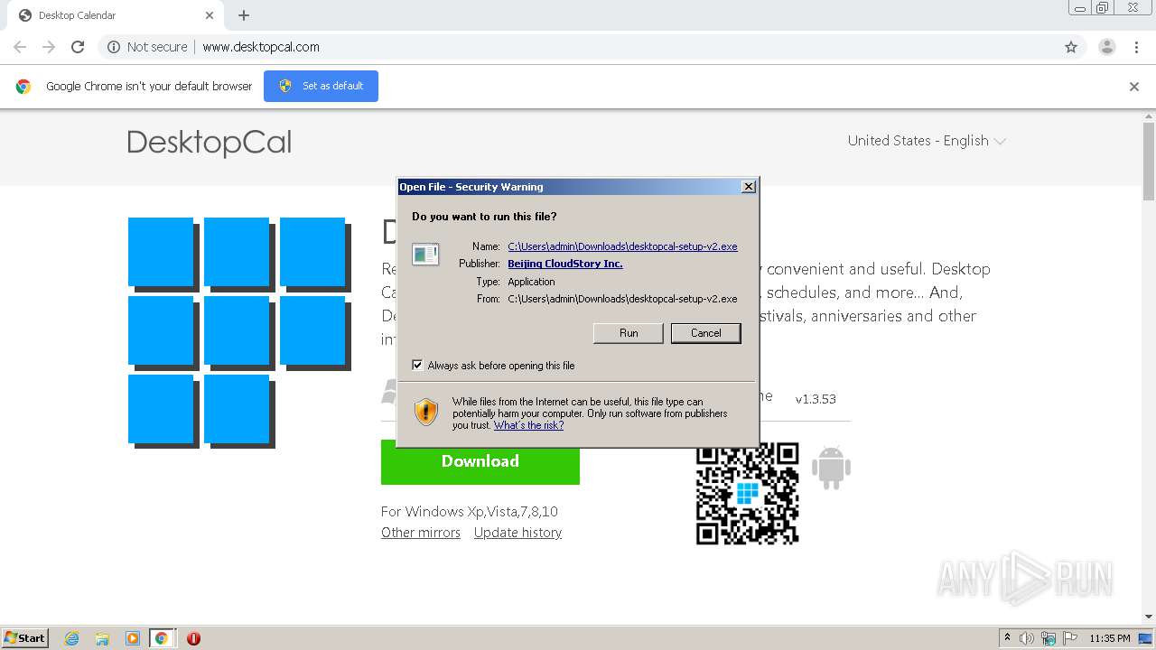Close the Desktop Calendar tab
The height and width of the screenshot is (650, 1156).
210,15
